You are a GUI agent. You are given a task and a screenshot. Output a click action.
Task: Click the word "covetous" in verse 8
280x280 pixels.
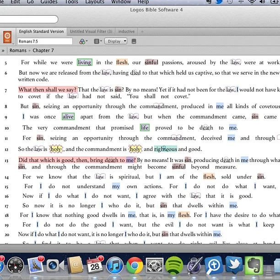click(x=269, y=106)
